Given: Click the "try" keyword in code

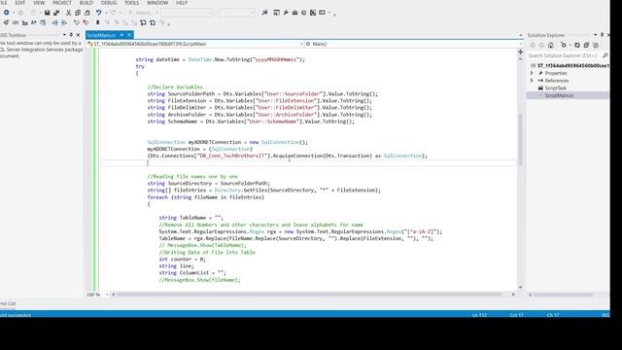Looking at the screenshot, I should pyautogui.click(x=140, y=66).
